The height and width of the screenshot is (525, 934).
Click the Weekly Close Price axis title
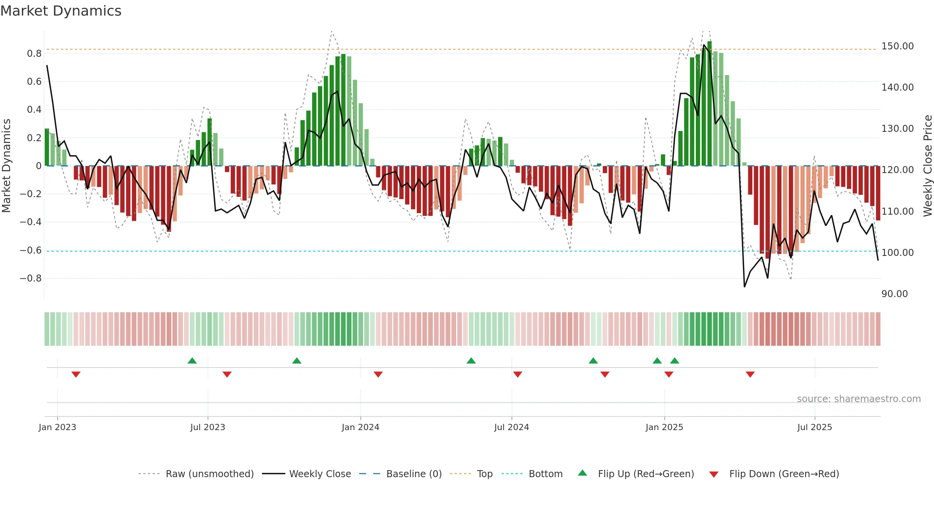click(x=928, y=166)
